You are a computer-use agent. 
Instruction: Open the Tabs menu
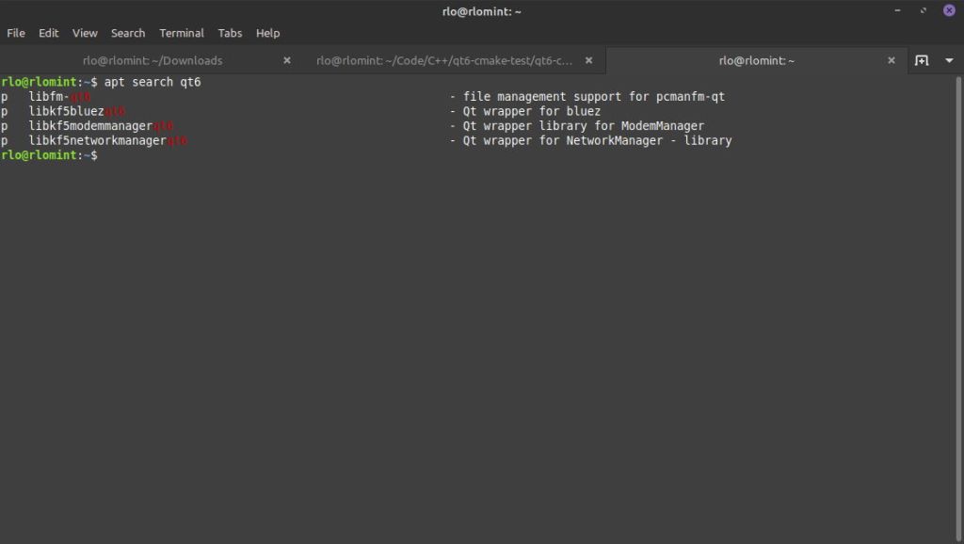(230, 33)
